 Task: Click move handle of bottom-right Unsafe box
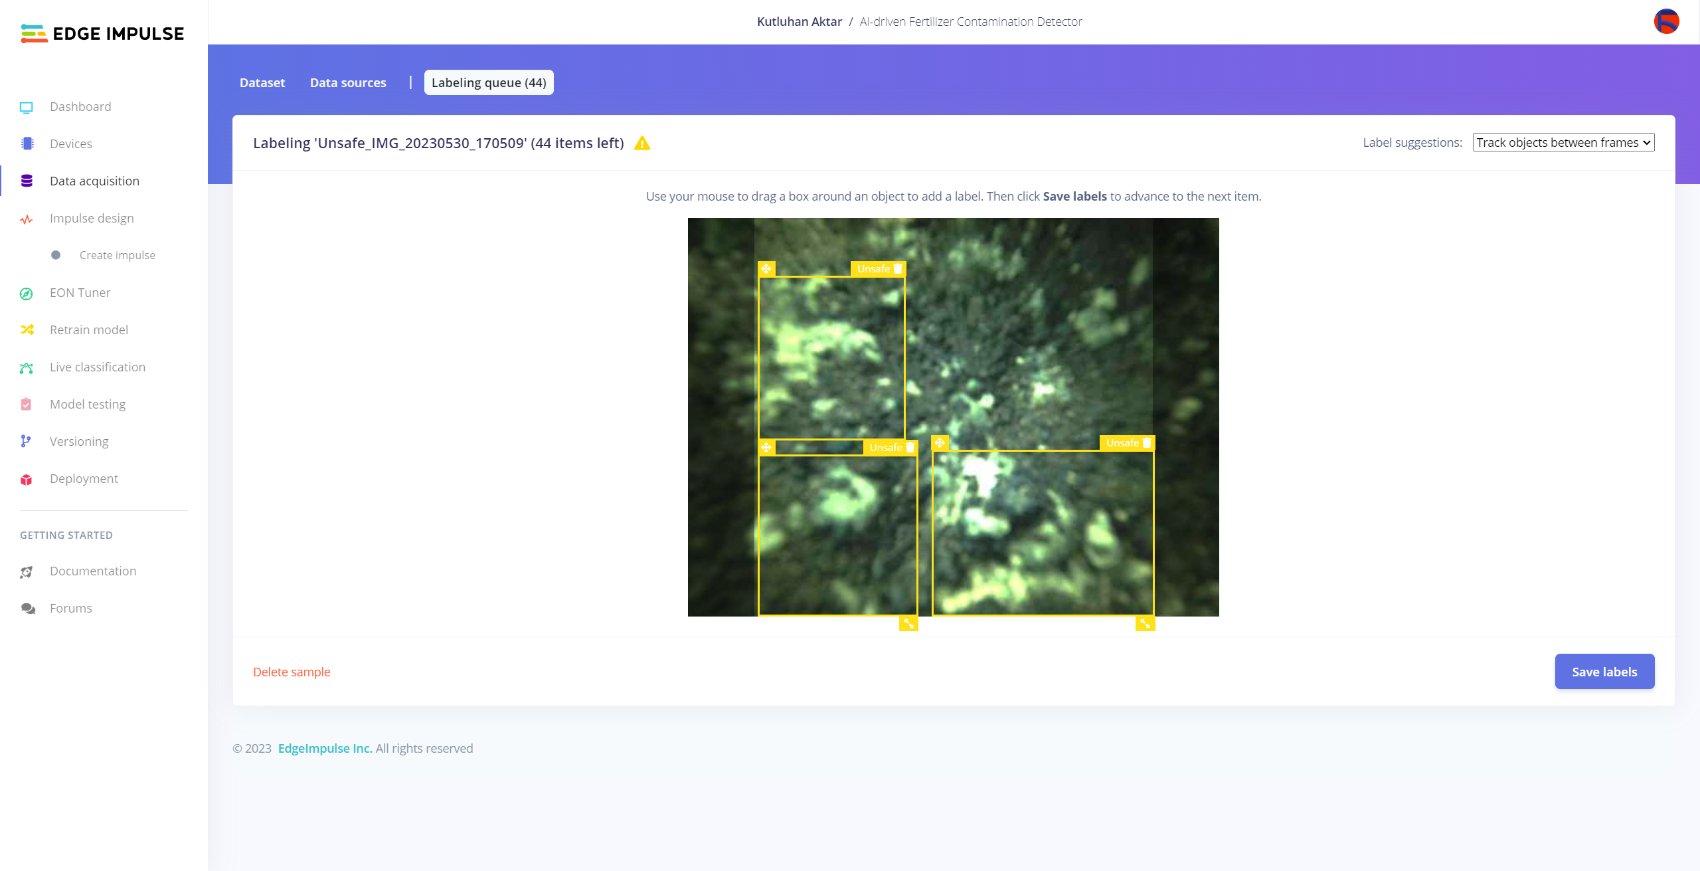pos(940,443)
